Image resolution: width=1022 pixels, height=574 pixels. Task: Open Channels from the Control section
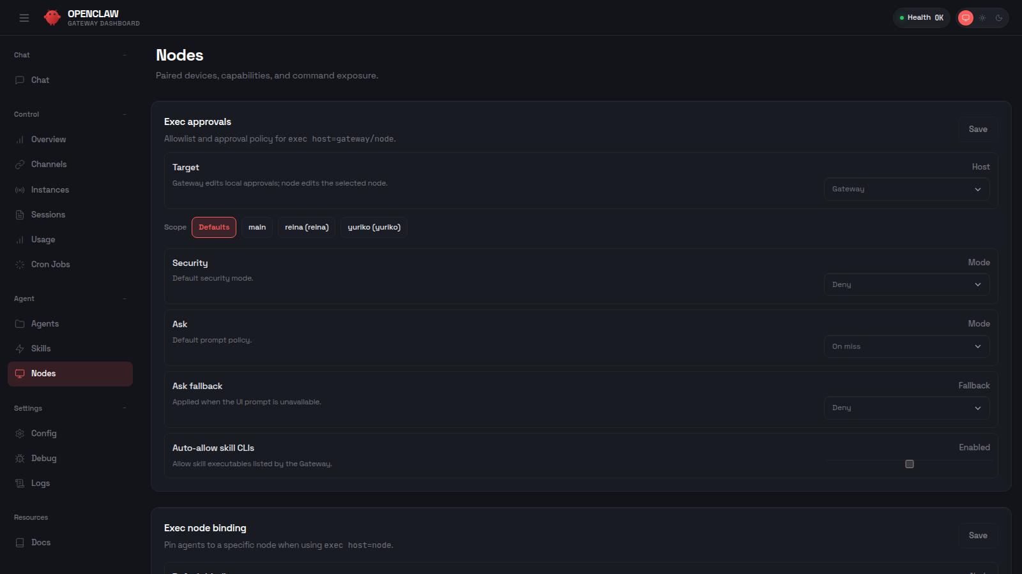49,164
